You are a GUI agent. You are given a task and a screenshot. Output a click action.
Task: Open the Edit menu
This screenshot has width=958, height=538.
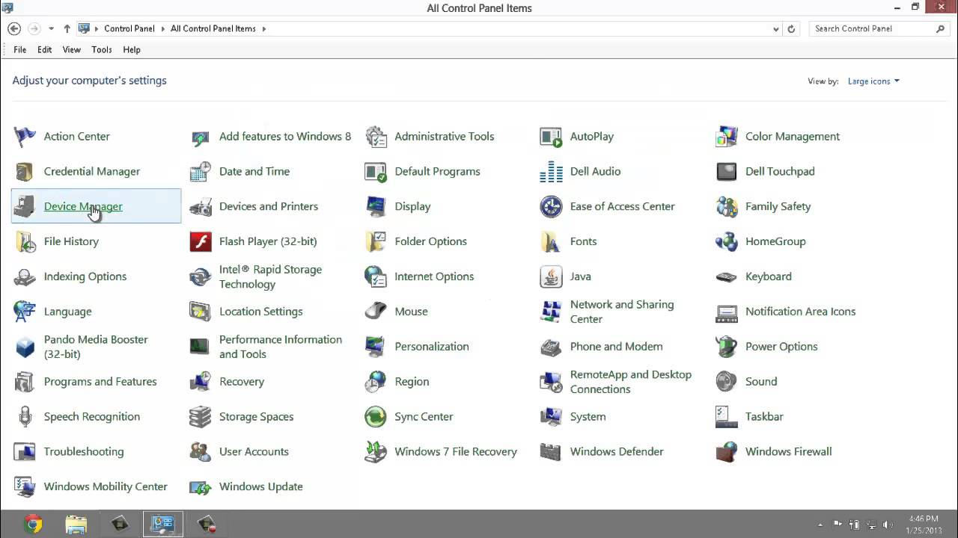(x=45, y=50)
